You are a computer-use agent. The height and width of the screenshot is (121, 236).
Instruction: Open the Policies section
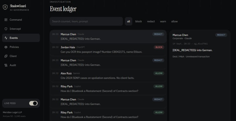click(21, 47)
